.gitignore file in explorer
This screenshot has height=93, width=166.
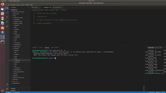click(x=16, y=76)
